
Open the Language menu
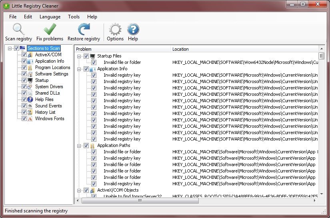pos(50,17)
